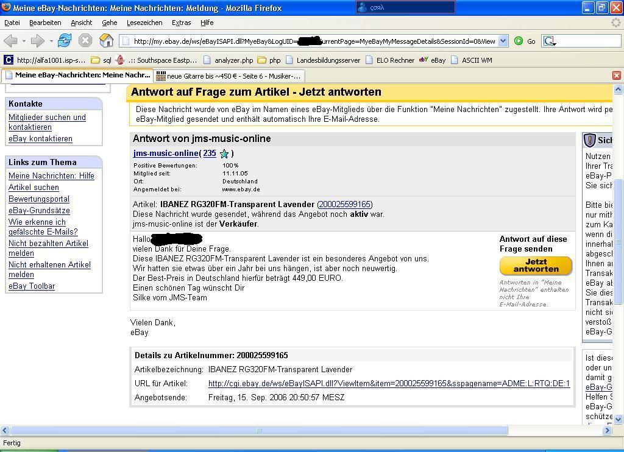This screenshot has height=452, width=624.
Task: Click Mitglieder suchen und kontaktieren link
Action: (47, 122)
